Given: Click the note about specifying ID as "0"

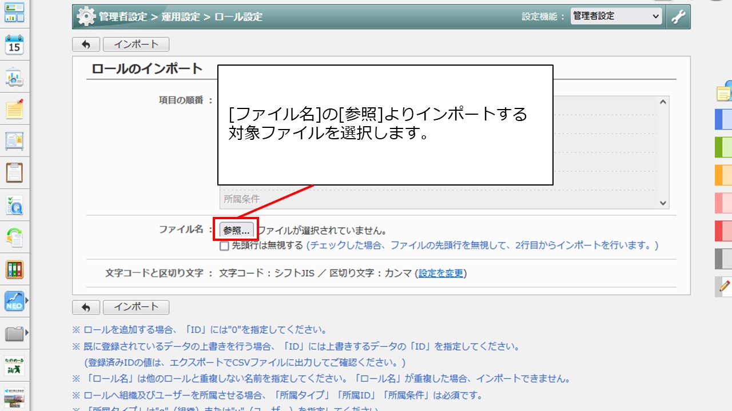Looking at the screenshot, I should (x=200, y=330).
